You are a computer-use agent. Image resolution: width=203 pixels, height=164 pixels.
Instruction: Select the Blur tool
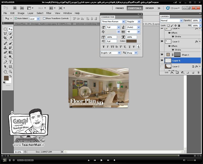(5, 57)
